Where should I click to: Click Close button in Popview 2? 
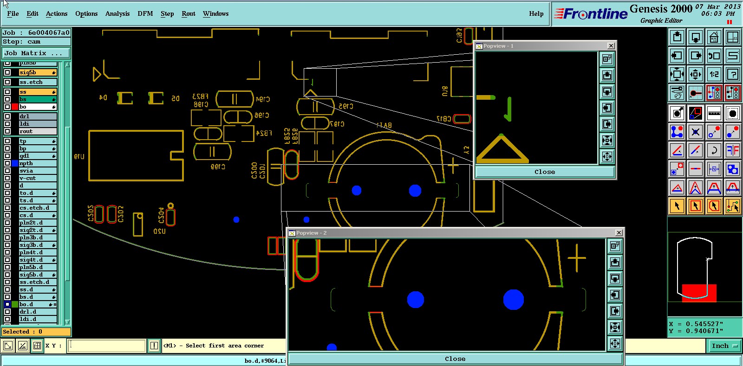(x=455, y=359)
